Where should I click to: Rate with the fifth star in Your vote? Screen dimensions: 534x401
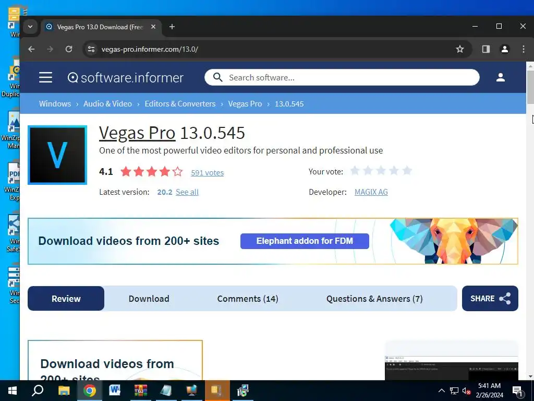pos(407,170)
